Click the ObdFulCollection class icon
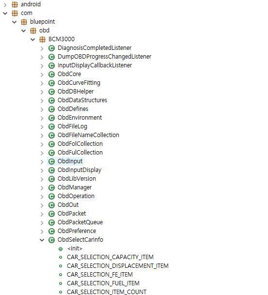 [51, 153]
